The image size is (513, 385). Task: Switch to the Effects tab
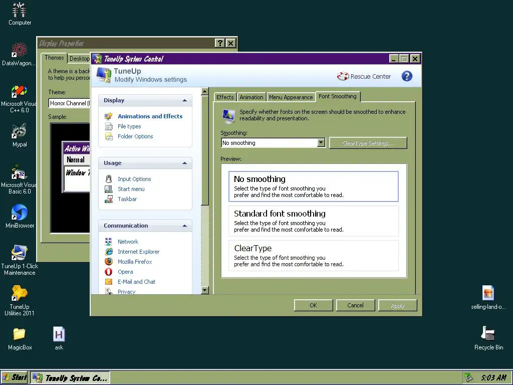225,97
